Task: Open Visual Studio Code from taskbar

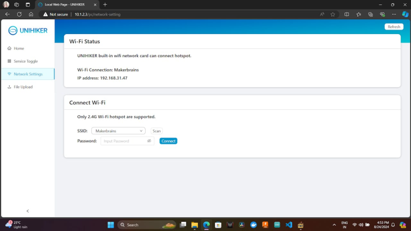Action: (289, 225)
